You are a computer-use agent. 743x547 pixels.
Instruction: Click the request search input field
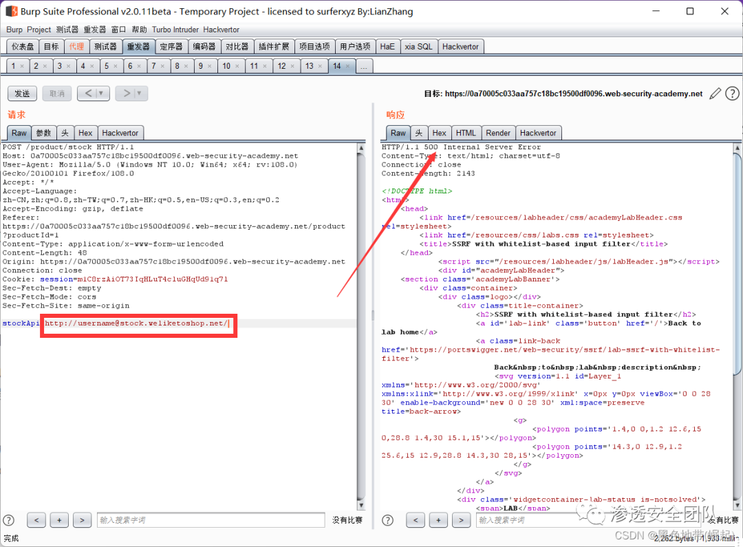click(x=211, y=520)
